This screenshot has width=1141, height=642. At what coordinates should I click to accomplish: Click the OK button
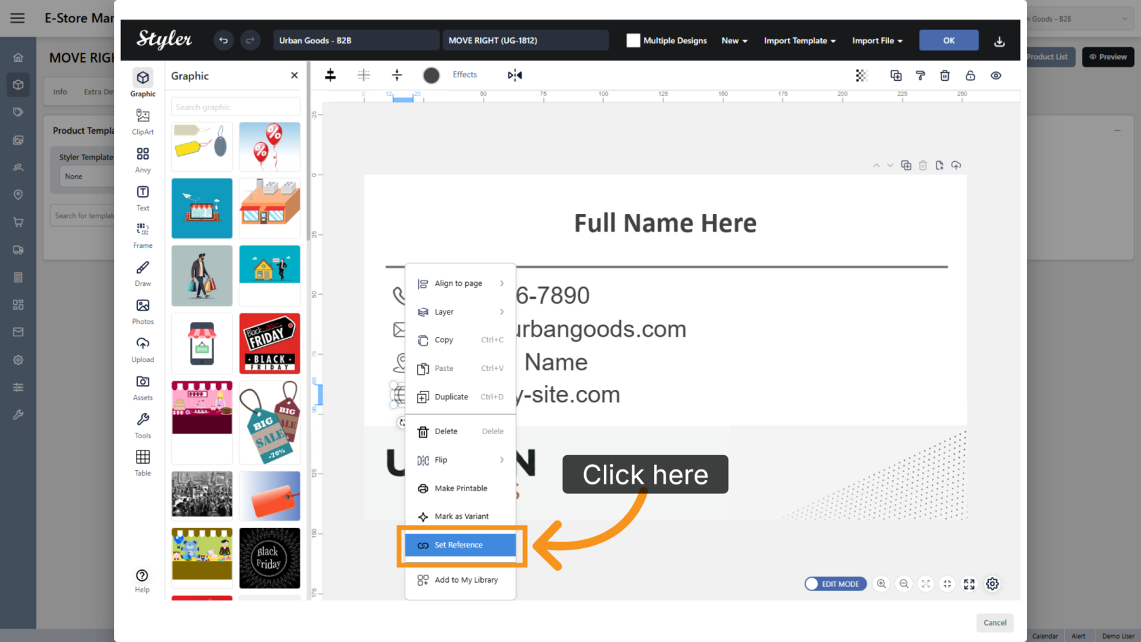(949, 41)
